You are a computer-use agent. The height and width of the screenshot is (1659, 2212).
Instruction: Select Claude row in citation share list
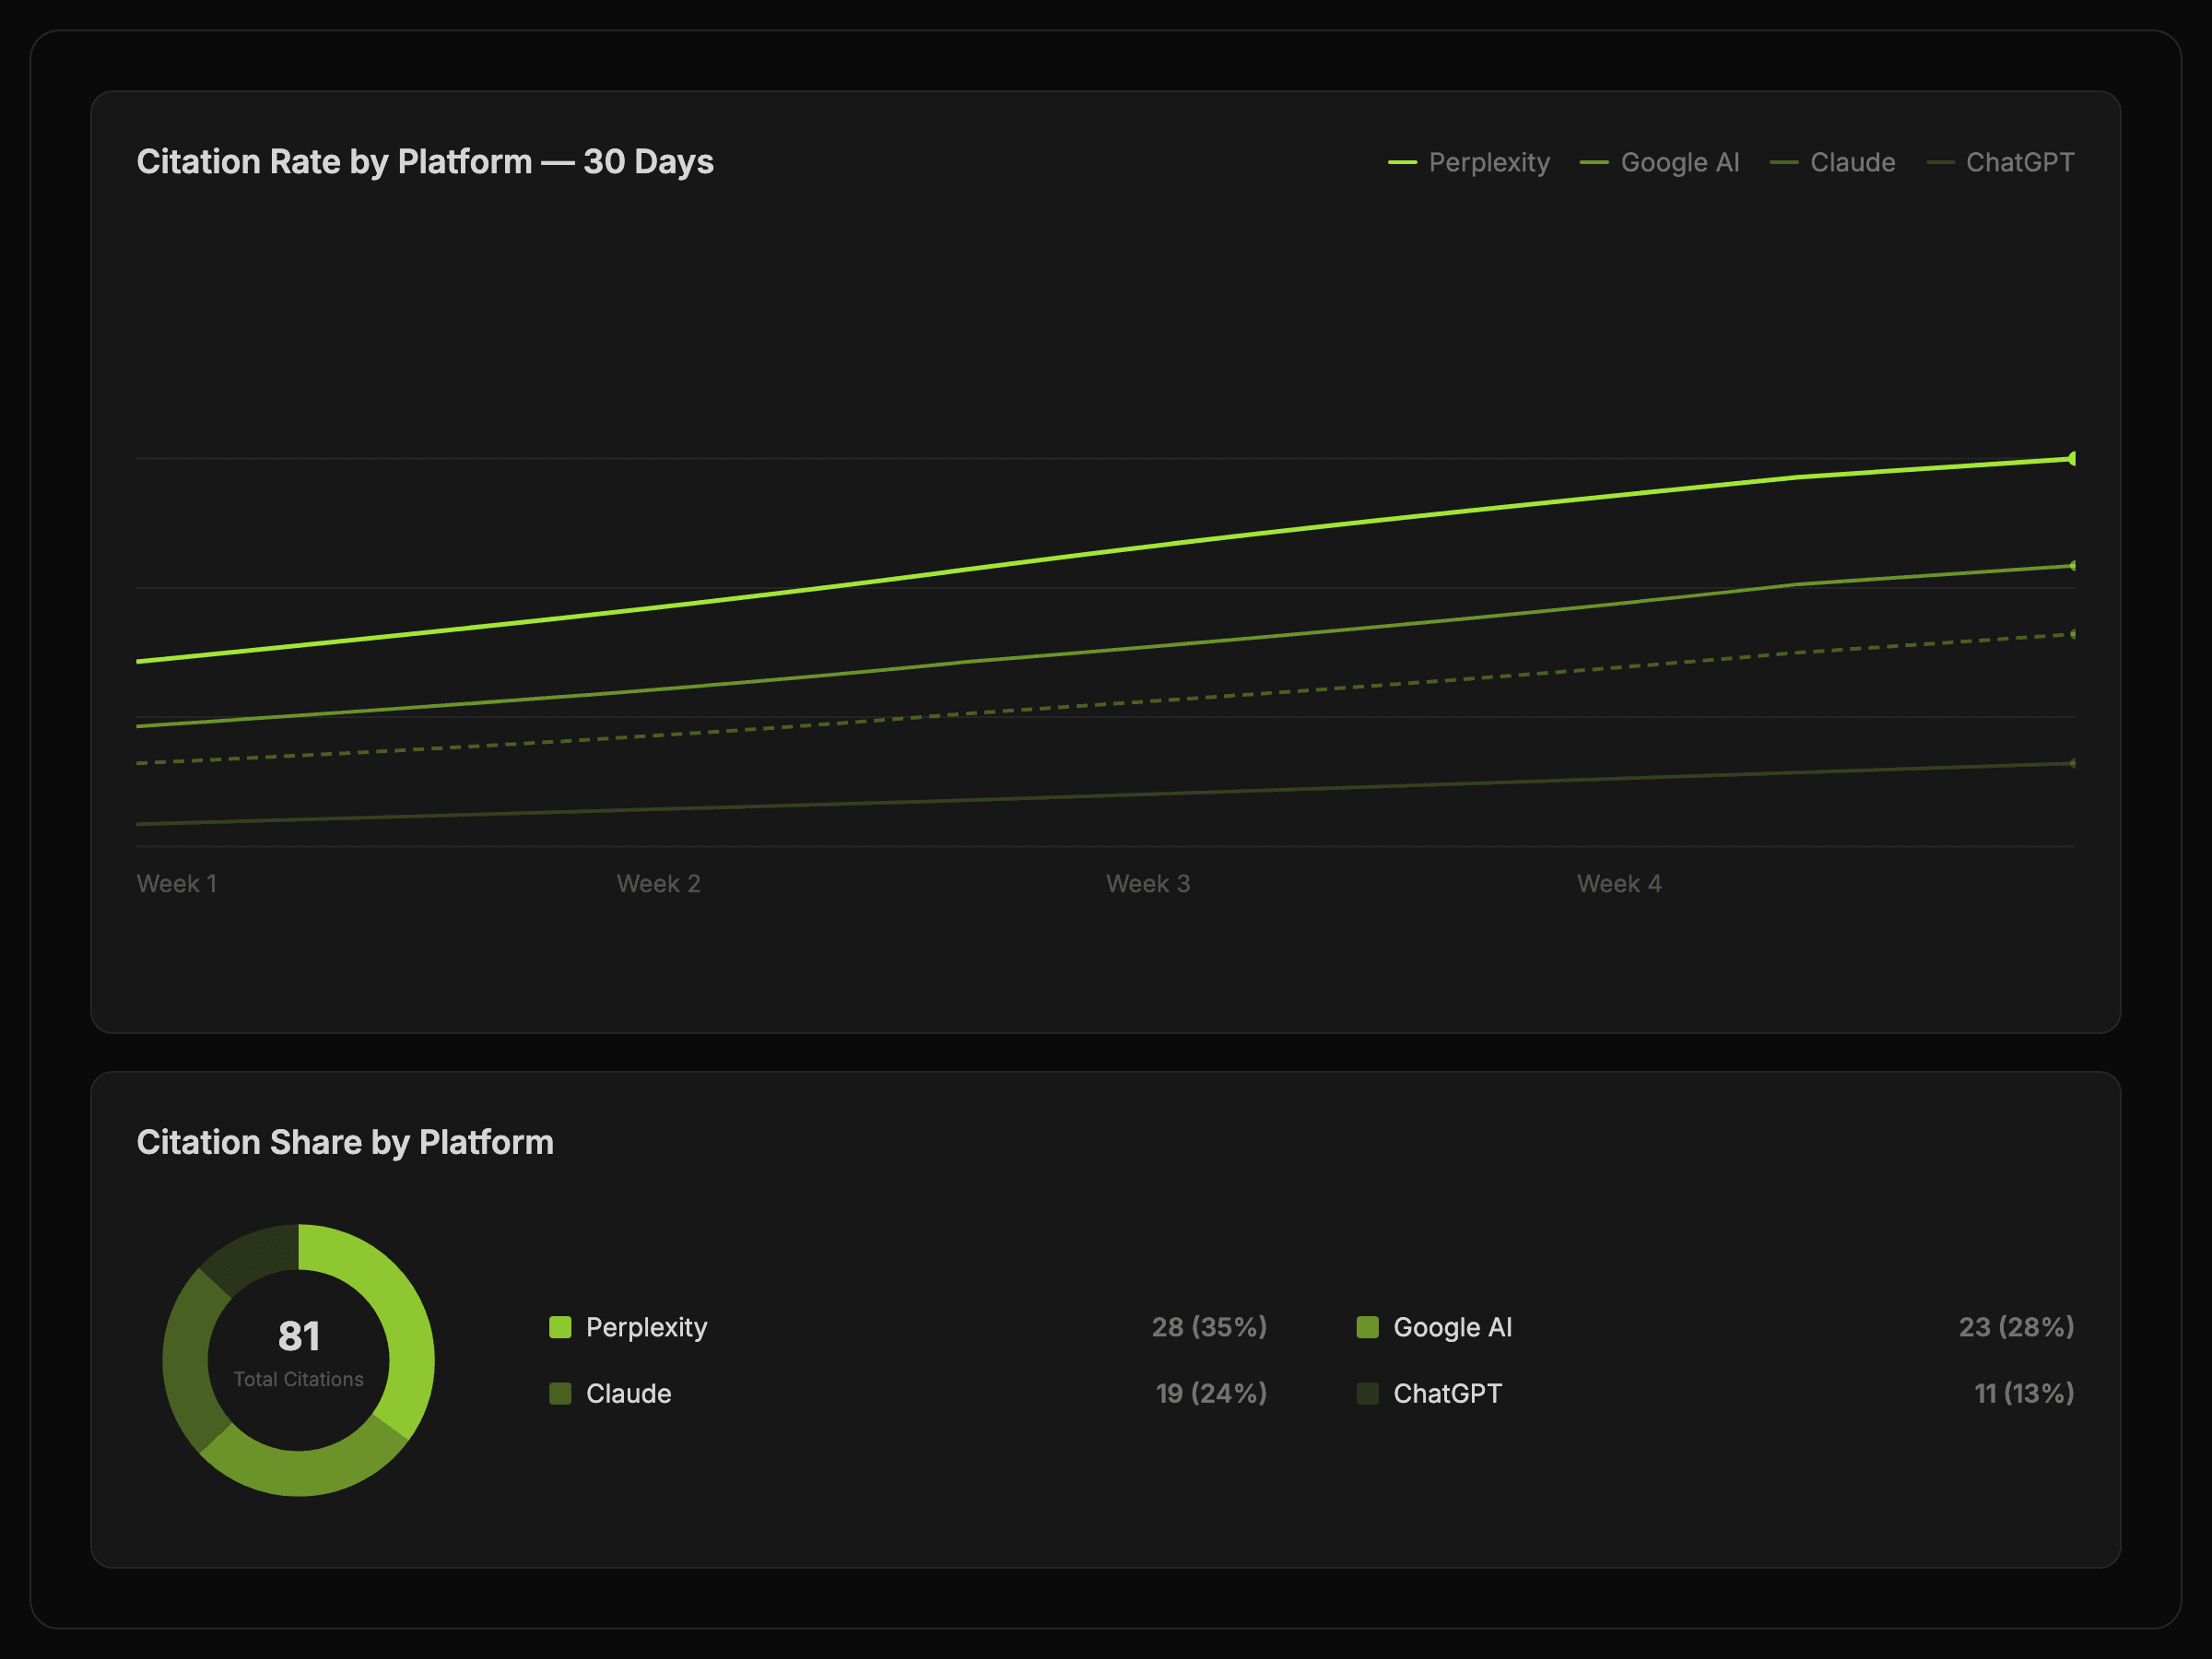click(x=628, y=1393)
